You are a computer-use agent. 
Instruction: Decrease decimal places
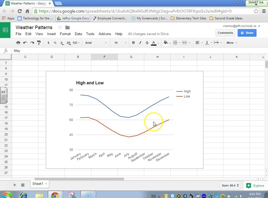tap(62, 42)
